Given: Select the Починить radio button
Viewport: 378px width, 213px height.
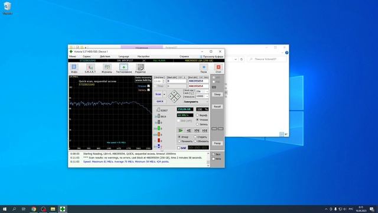Looking at the screenshot, I should point(179,141).
